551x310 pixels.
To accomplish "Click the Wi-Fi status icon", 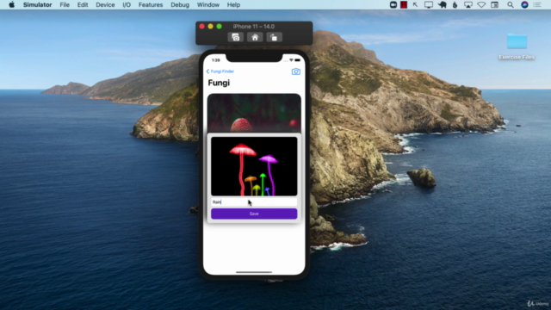I will point(481,5).
